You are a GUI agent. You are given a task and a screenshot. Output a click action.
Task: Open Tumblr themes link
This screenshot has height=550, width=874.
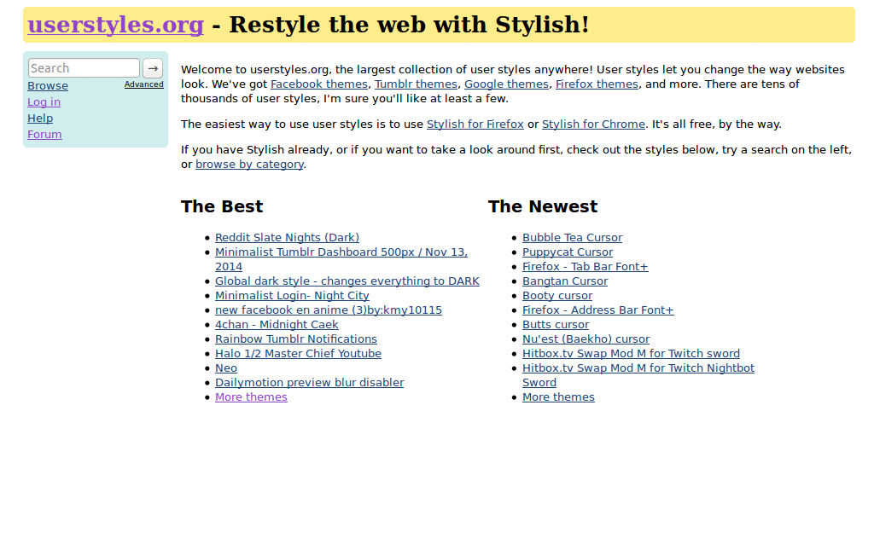[416, 84]
